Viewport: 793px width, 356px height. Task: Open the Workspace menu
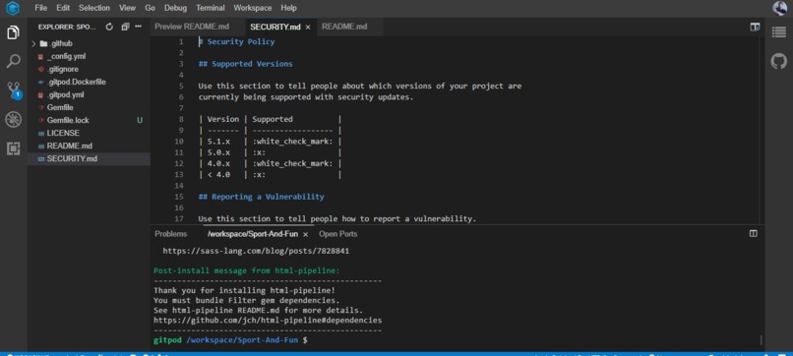(x=253, y=8)
